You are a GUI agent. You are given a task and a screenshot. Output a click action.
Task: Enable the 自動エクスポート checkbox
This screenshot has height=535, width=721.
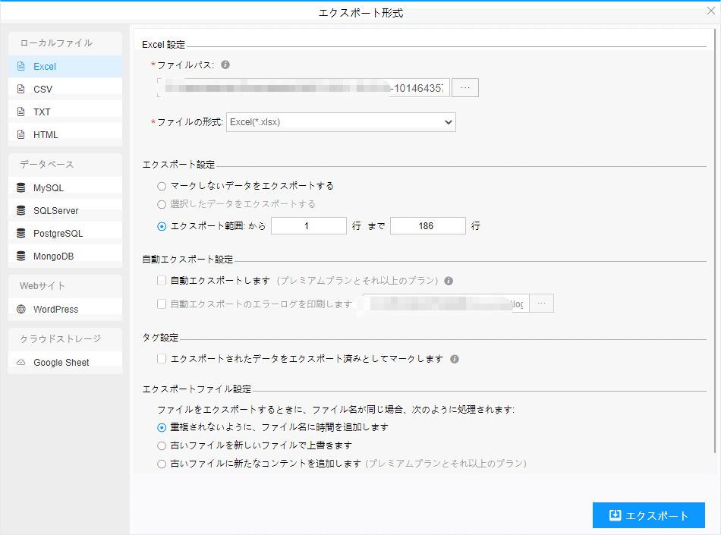point(162,280)
